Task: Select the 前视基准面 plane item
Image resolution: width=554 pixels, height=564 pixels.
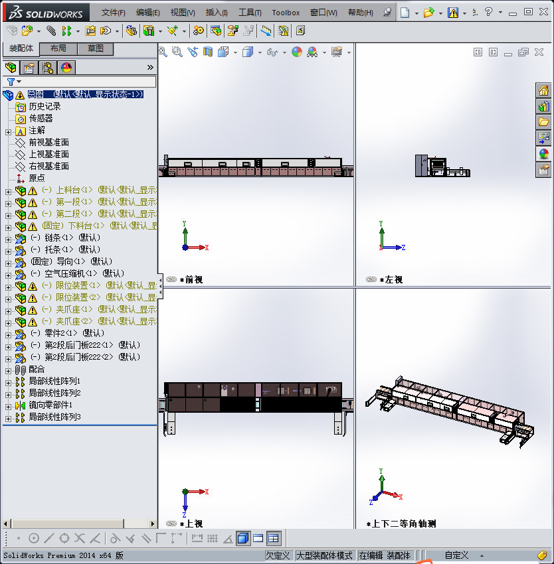Action: pyautogui.click(x=48, y=143)
